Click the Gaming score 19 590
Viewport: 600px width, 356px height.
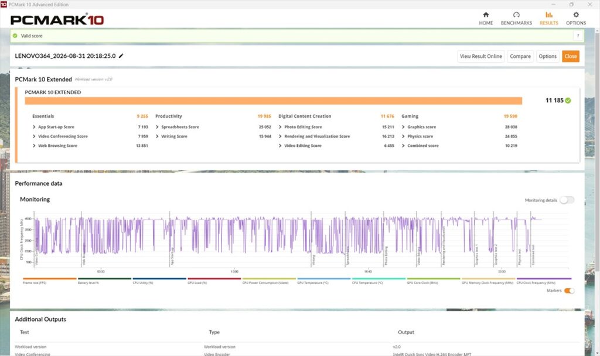tap(510, 117)
